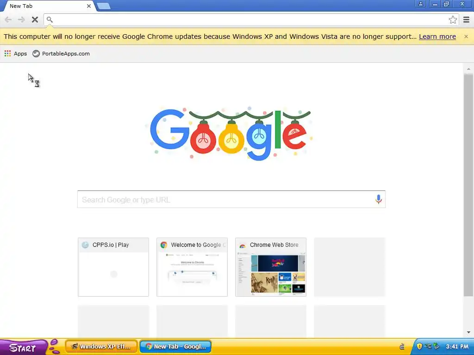Open the CPPS.io | Play thumbnail
Image resolution: width=474 pixels, height=355 pixels.
[x=113, y=267]
